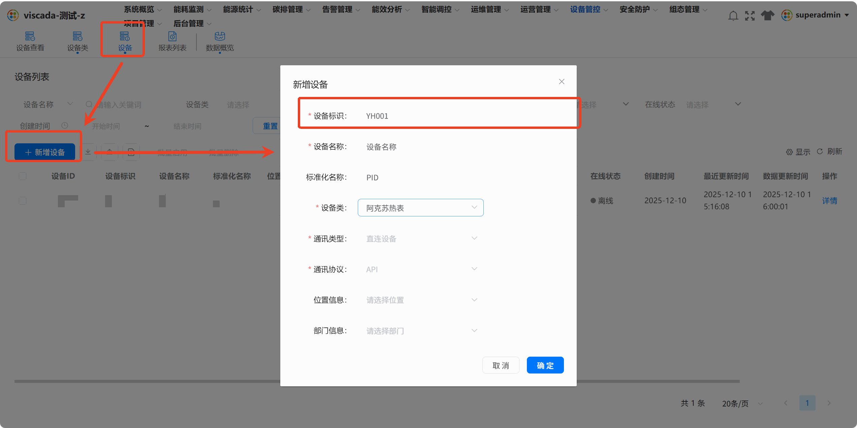This screenshot has width=857, height=428.
Task: Open the 部门信息 department dropdown
Action: 420,330
